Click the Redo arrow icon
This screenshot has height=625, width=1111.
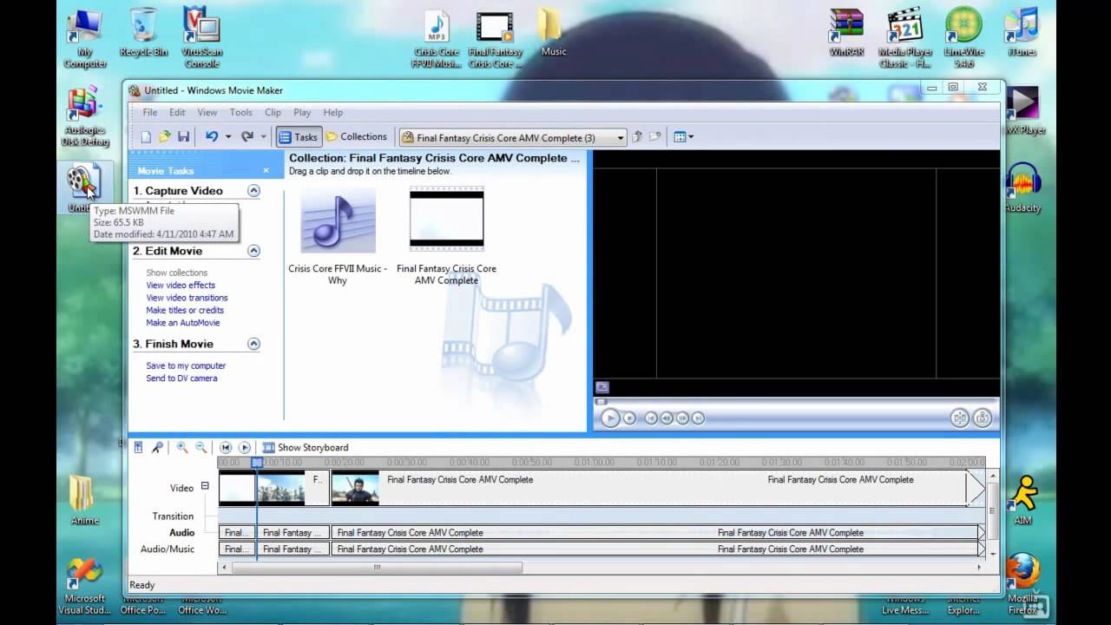click(x=247, y=136)
